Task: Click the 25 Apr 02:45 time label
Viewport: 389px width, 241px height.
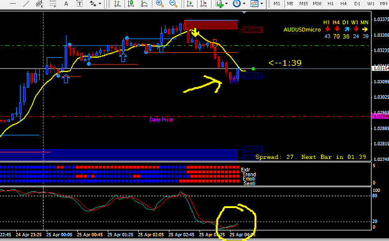Action: (181, 235)
